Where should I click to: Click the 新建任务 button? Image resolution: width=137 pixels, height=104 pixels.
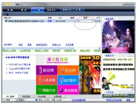point(67,9)
